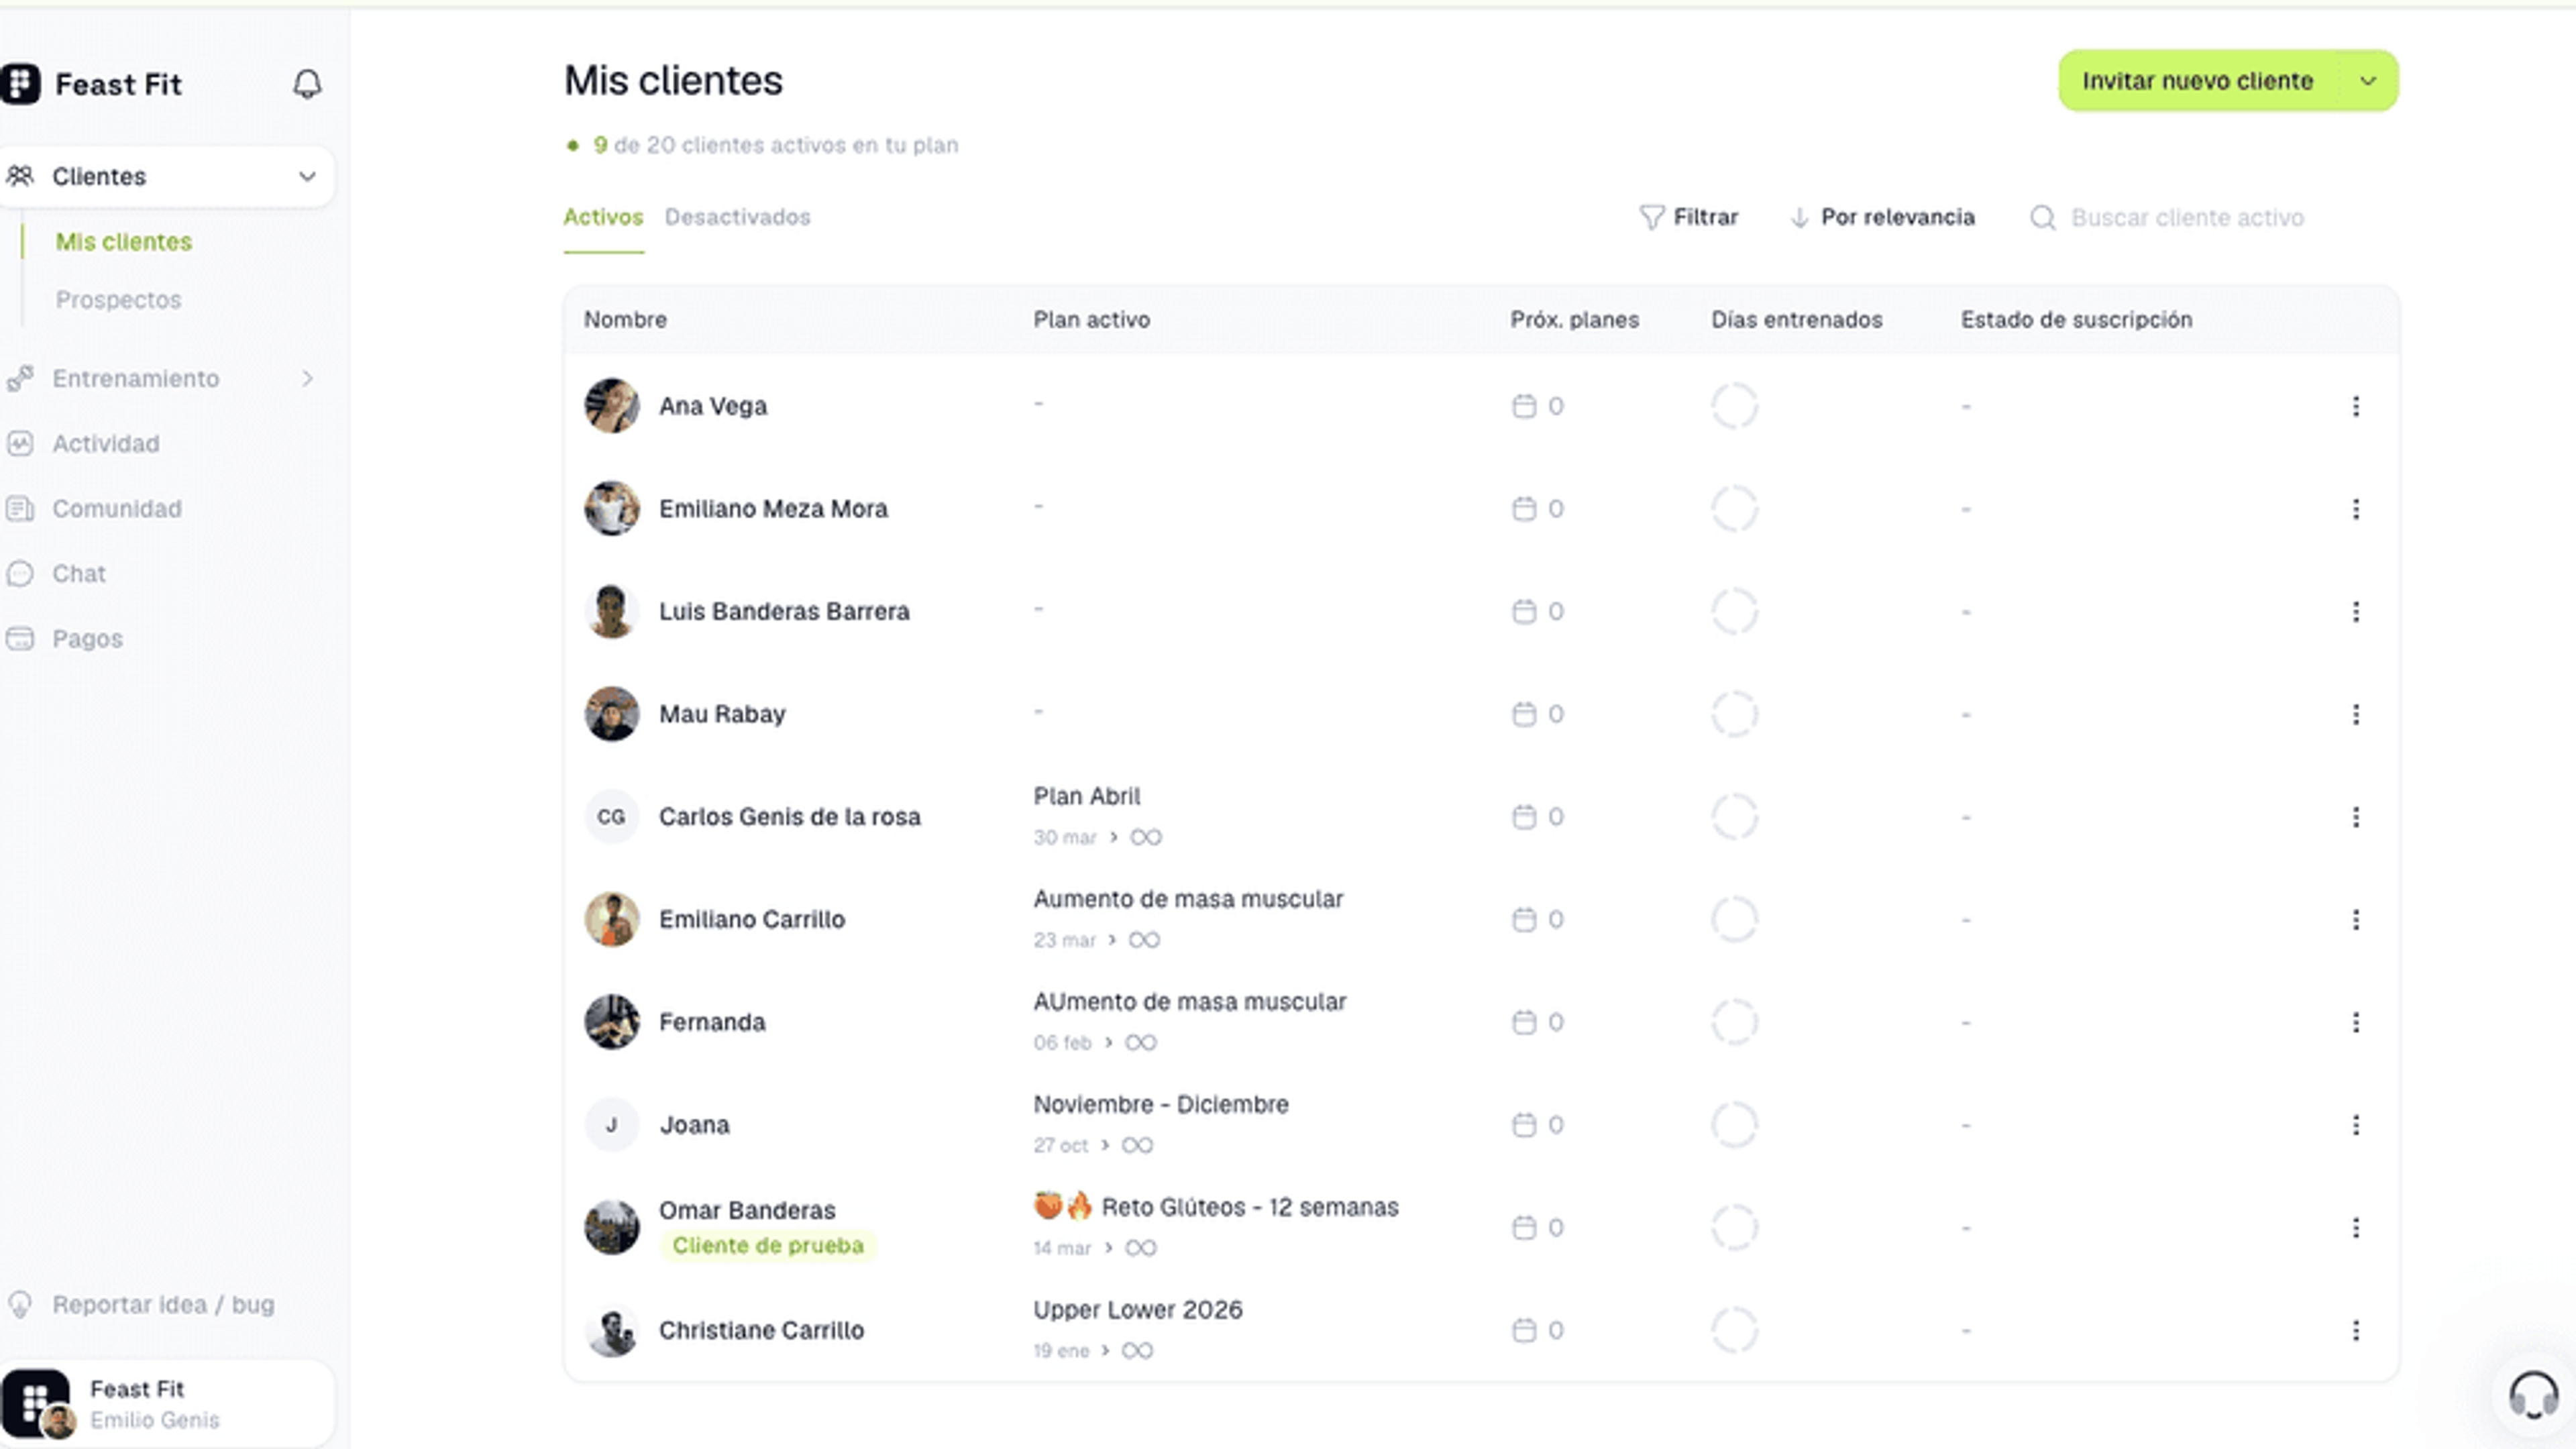Click the Cliente de prueba badge
The height and width of the screenshot is (1449, 2576).
[767, 1246]
